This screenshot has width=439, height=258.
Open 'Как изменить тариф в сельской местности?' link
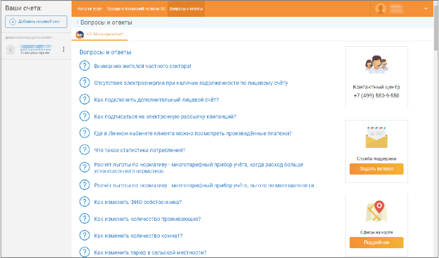pyautogui.click(x=150, y=252)
